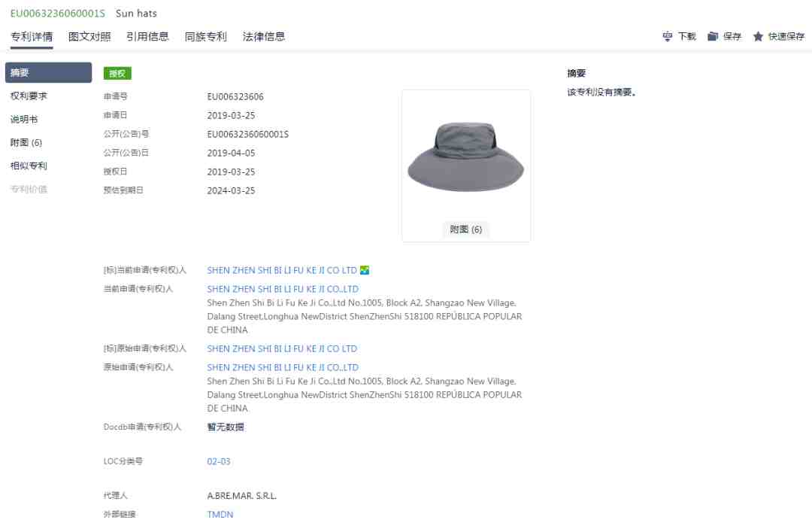Click the 快速保存 star icon
Screen dimensions: 812x532
758,37
